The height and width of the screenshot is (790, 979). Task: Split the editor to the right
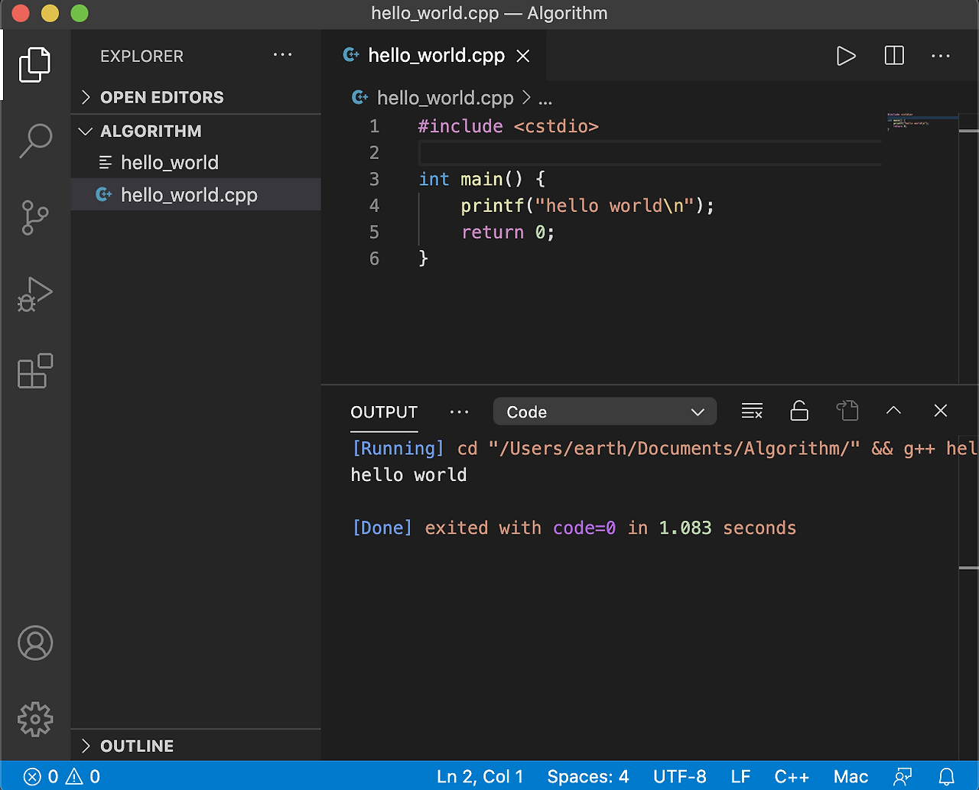[x=894, y=56]
